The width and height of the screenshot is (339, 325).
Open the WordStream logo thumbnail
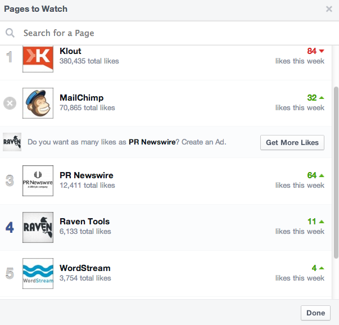point(38,273)
